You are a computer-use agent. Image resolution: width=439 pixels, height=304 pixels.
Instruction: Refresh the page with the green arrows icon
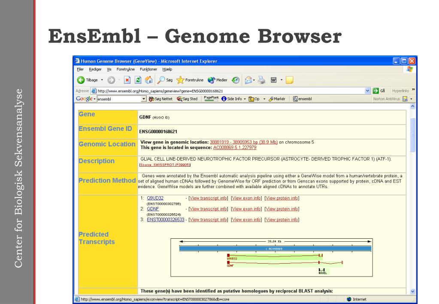click(138, 80)
